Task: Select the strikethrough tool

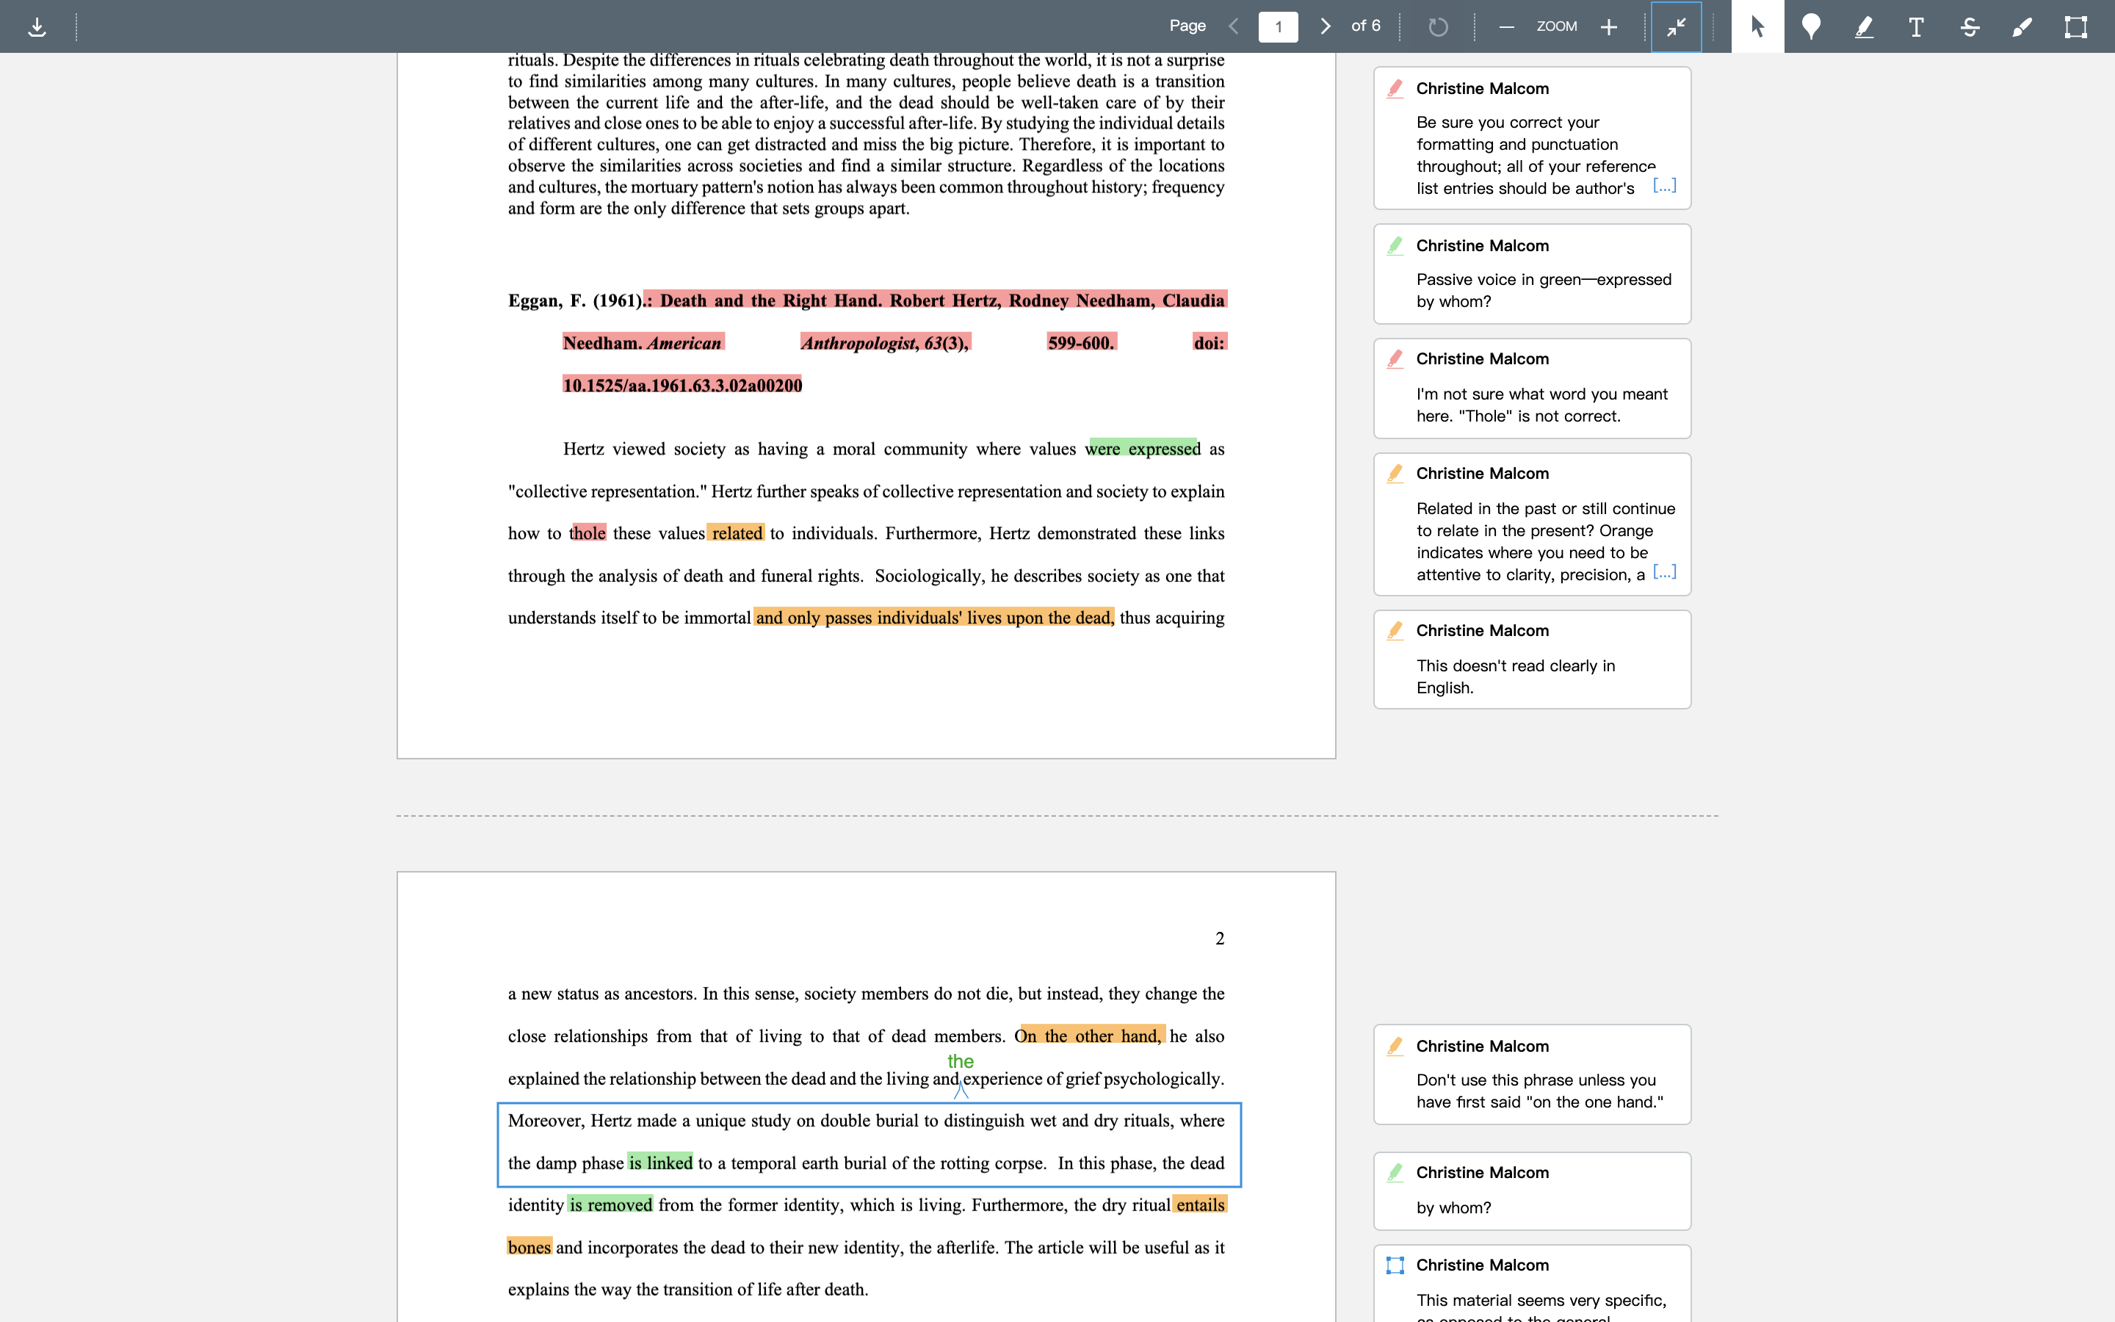Action: click(x=1969, y=27)
